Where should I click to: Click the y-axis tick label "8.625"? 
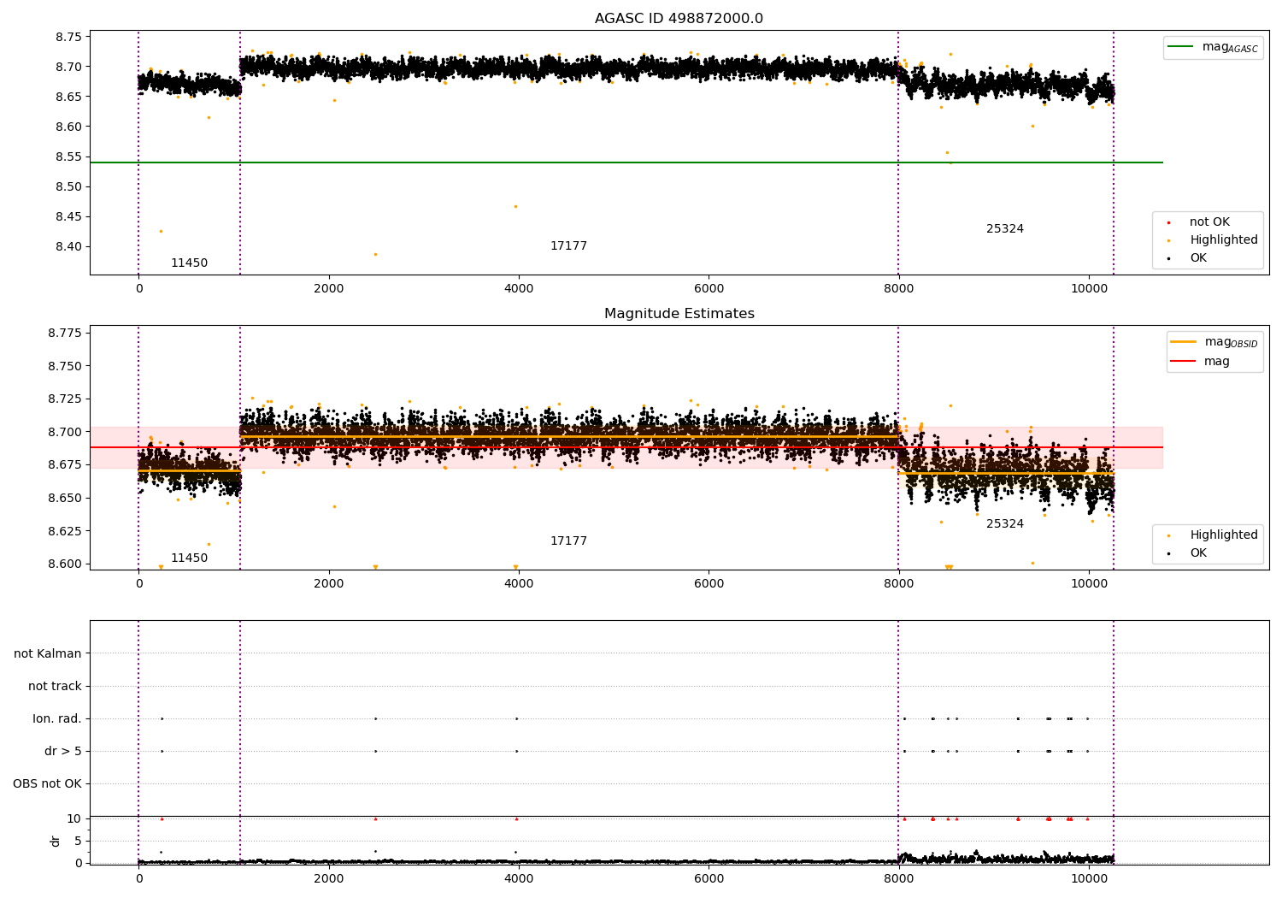pyautogui.click(x=65, y=531)
